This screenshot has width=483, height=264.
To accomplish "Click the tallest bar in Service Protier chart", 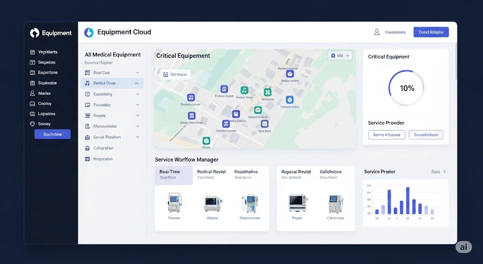I will pos(408,201).
